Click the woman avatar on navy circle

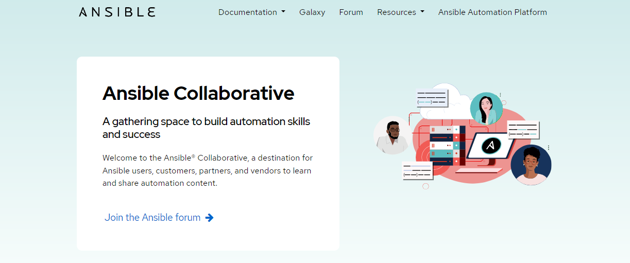click(531, 165)
